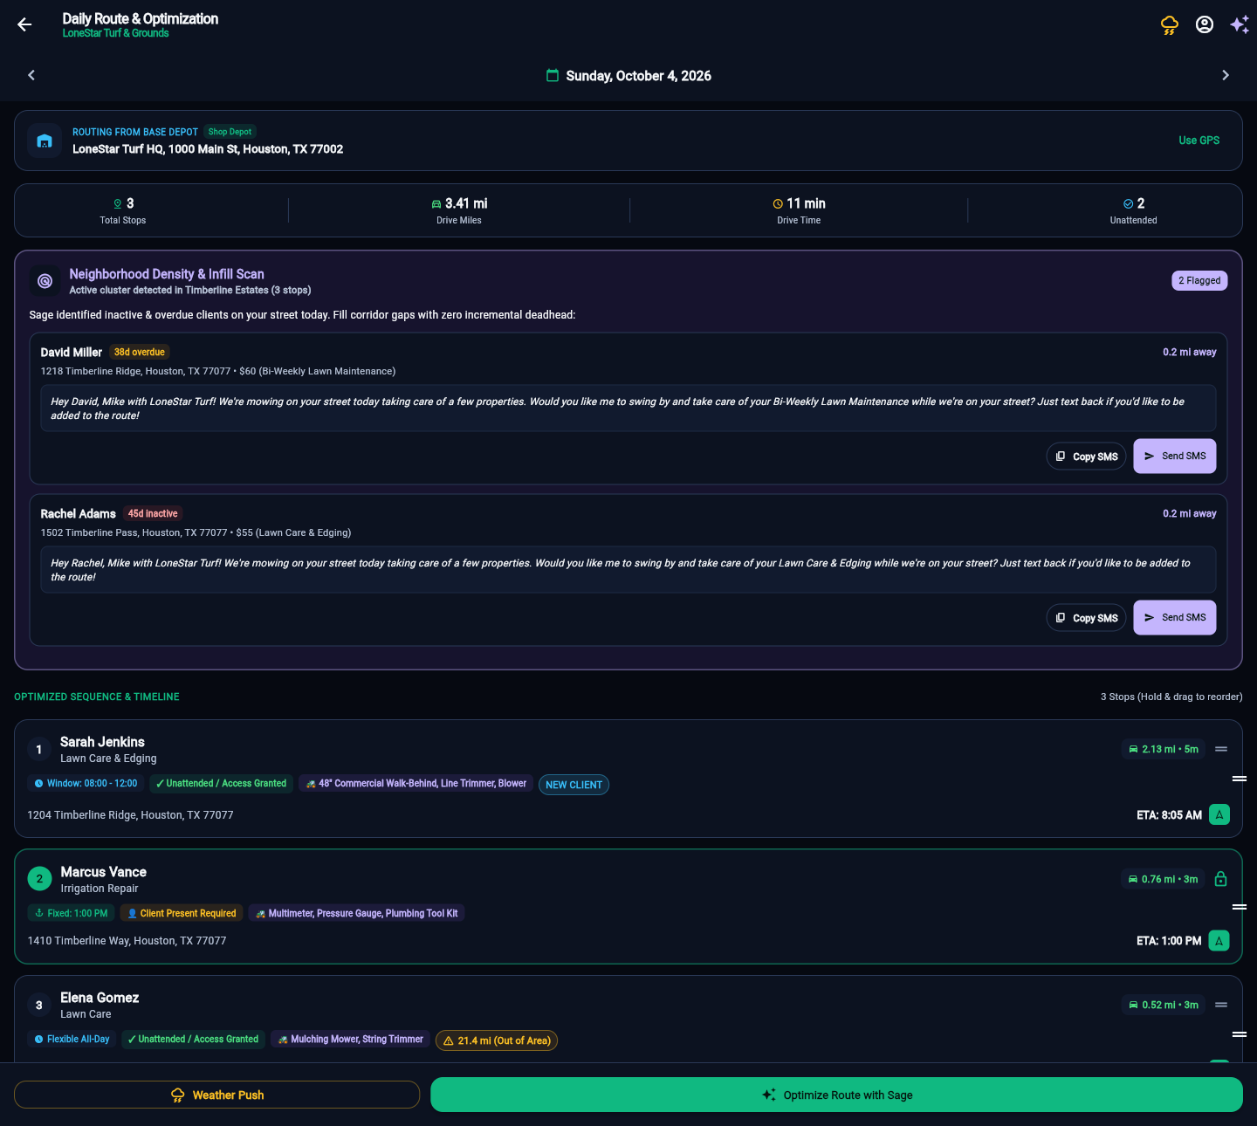Image resolution: width=1257 pixels, height=1126 pixels.
Task: Click the 3.41 mi Drive Miles stat
Action: 459,210
